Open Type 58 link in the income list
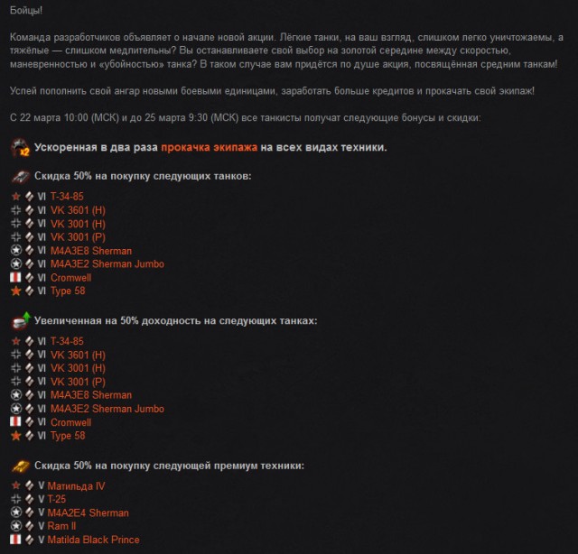 tap(68, 436)
